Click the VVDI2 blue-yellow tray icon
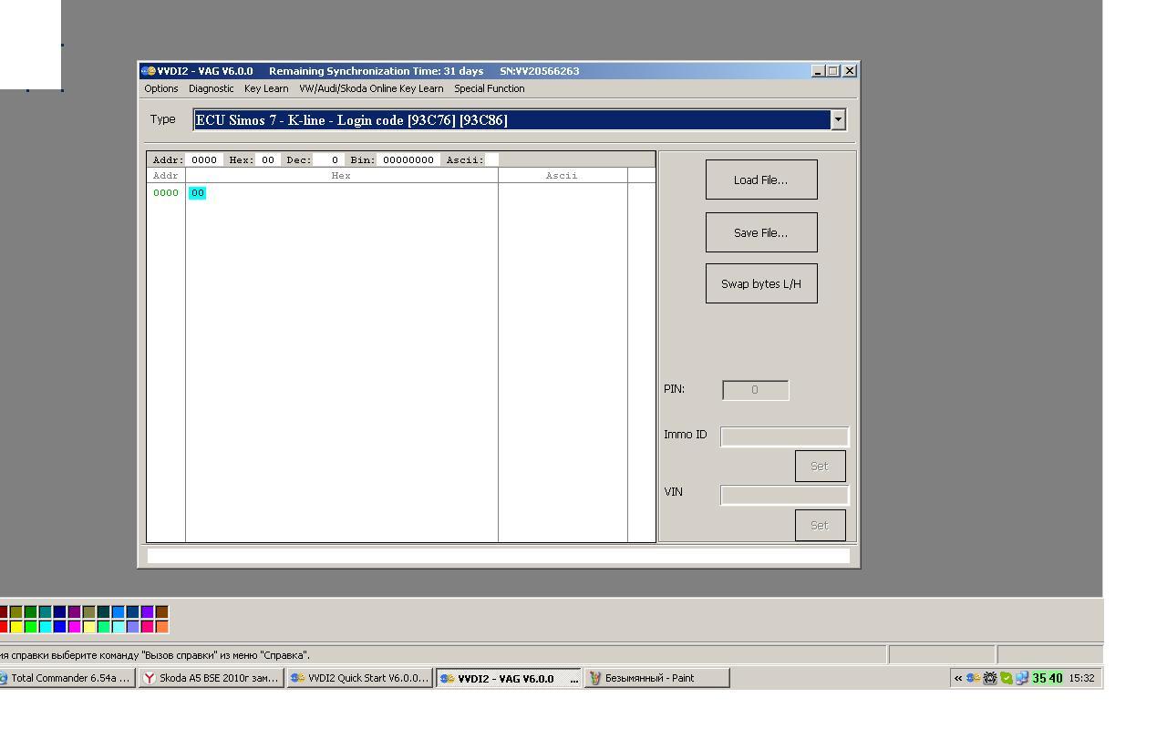 tap(974, 678)
